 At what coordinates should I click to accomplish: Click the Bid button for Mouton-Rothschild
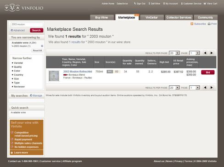point(208,72)
